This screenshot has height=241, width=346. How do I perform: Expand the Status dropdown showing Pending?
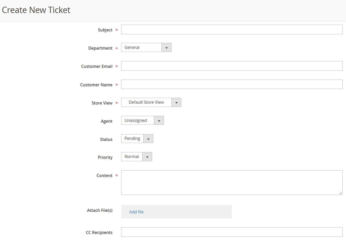coord(137,139)
